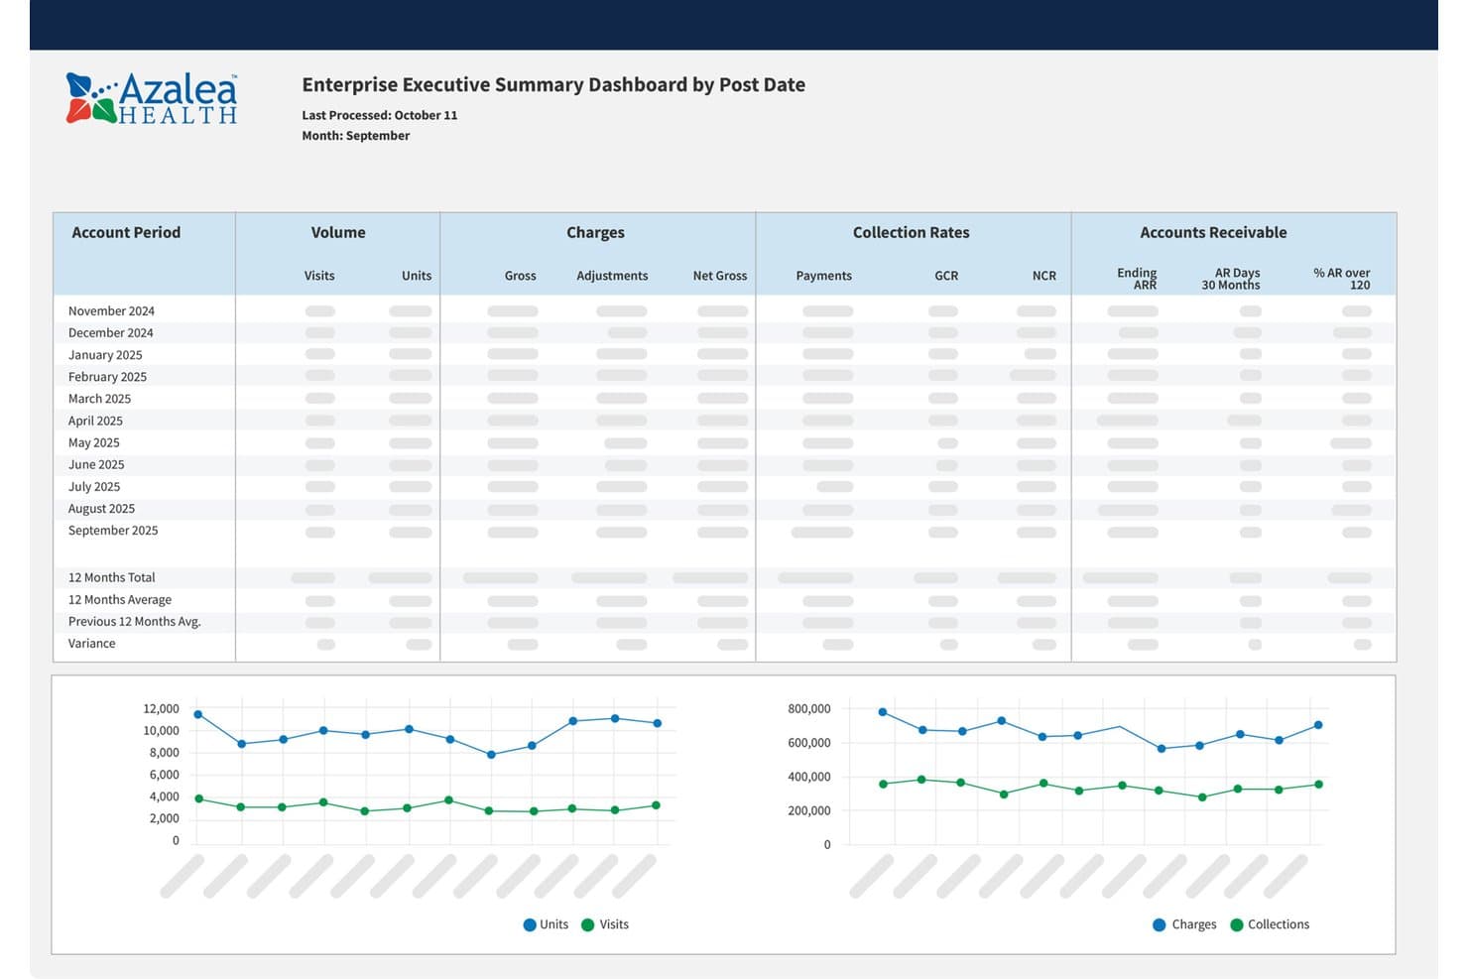Click the AR Days 30 Months header

click(1231, 279)
